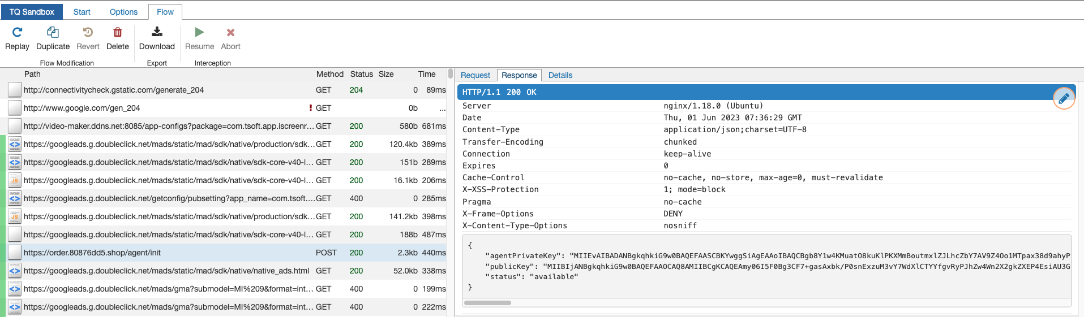
Task: Select the order.80876dd5.shop/agent/init POST flow
Action: coord(170,253)
